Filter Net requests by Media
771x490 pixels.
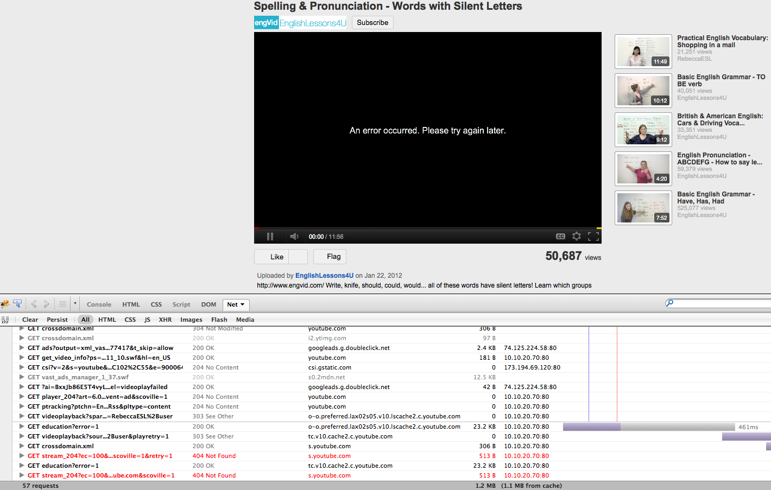pos(245,320)
